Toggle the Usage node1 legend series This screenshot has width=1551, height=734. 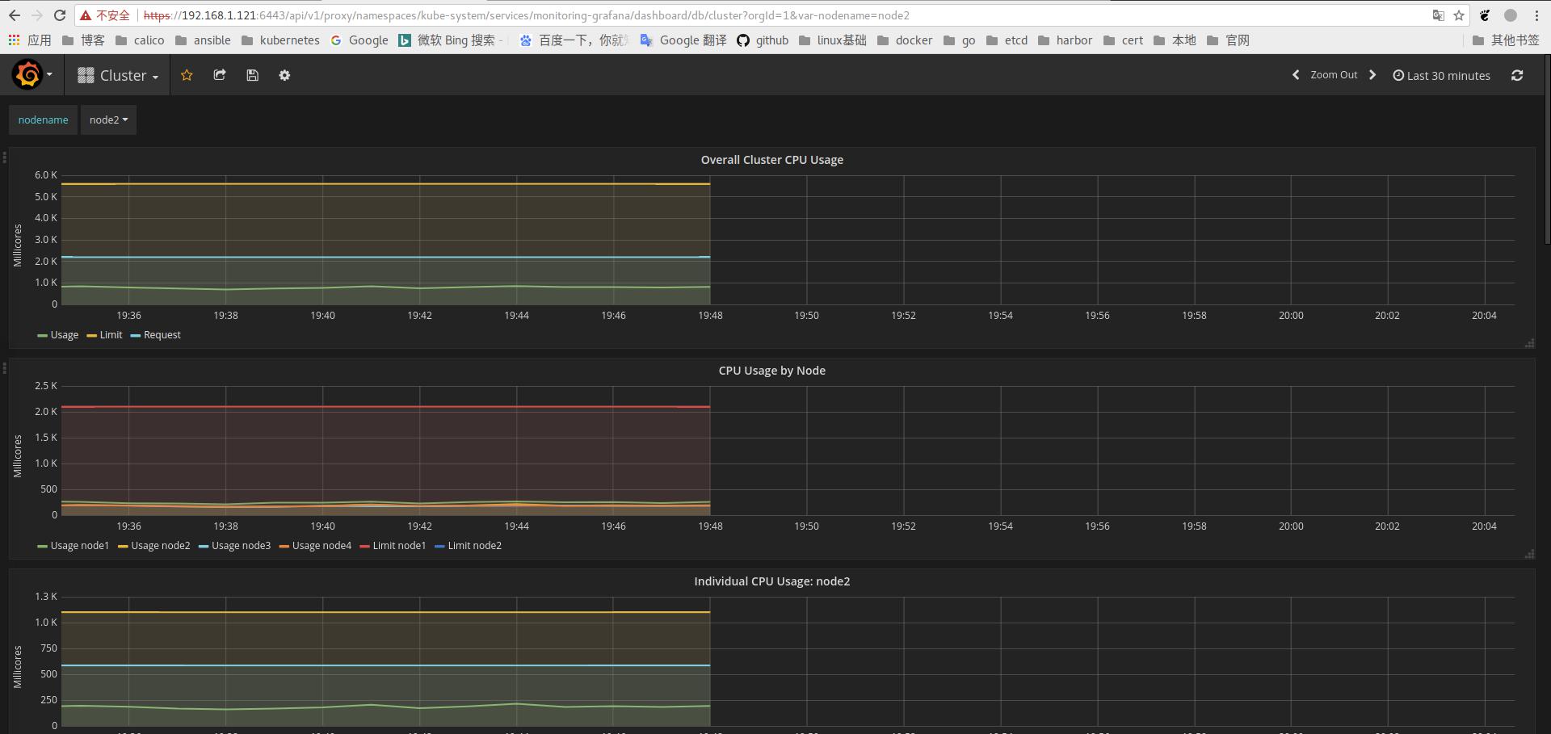click(73, 546)
